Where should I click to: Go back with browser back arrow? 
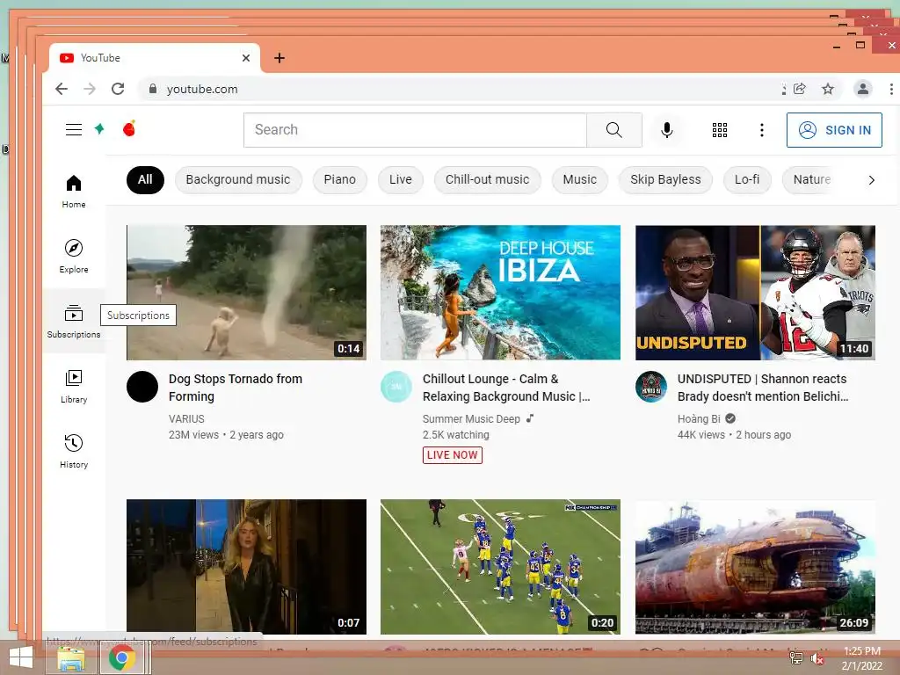[x=62, y=89]
